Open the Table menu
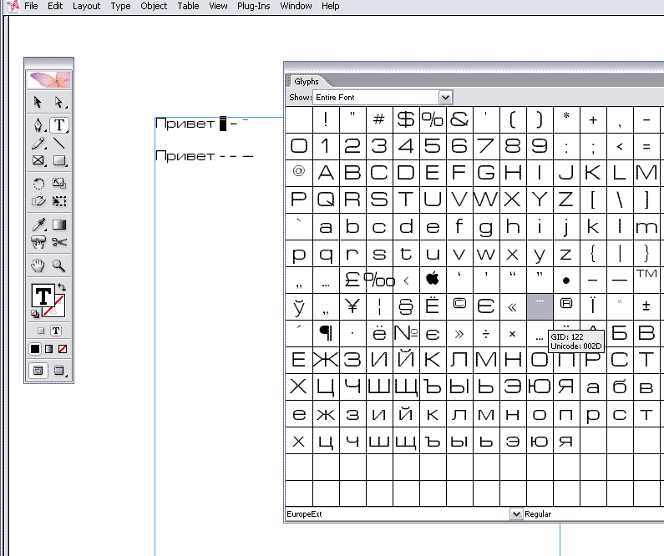The width and height of the screenshot is (664, 556). (x=188, y=6)
